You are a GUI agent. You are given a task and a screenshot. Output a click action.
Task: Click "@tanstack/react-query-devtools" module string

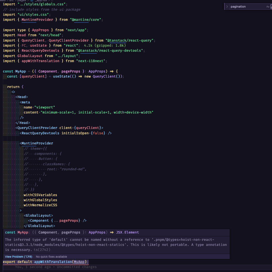point(110,51)
